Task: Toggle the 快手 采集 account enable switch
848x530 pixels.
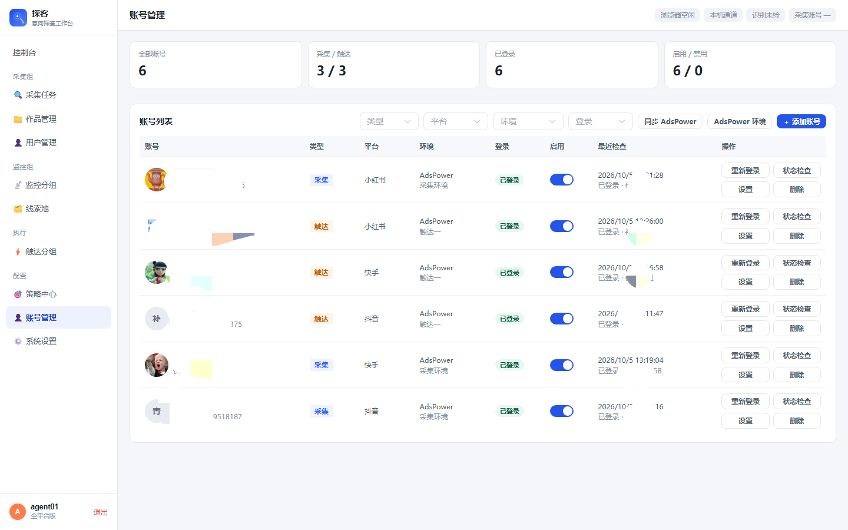Action: pyautogui.click(x=562, y=365)
